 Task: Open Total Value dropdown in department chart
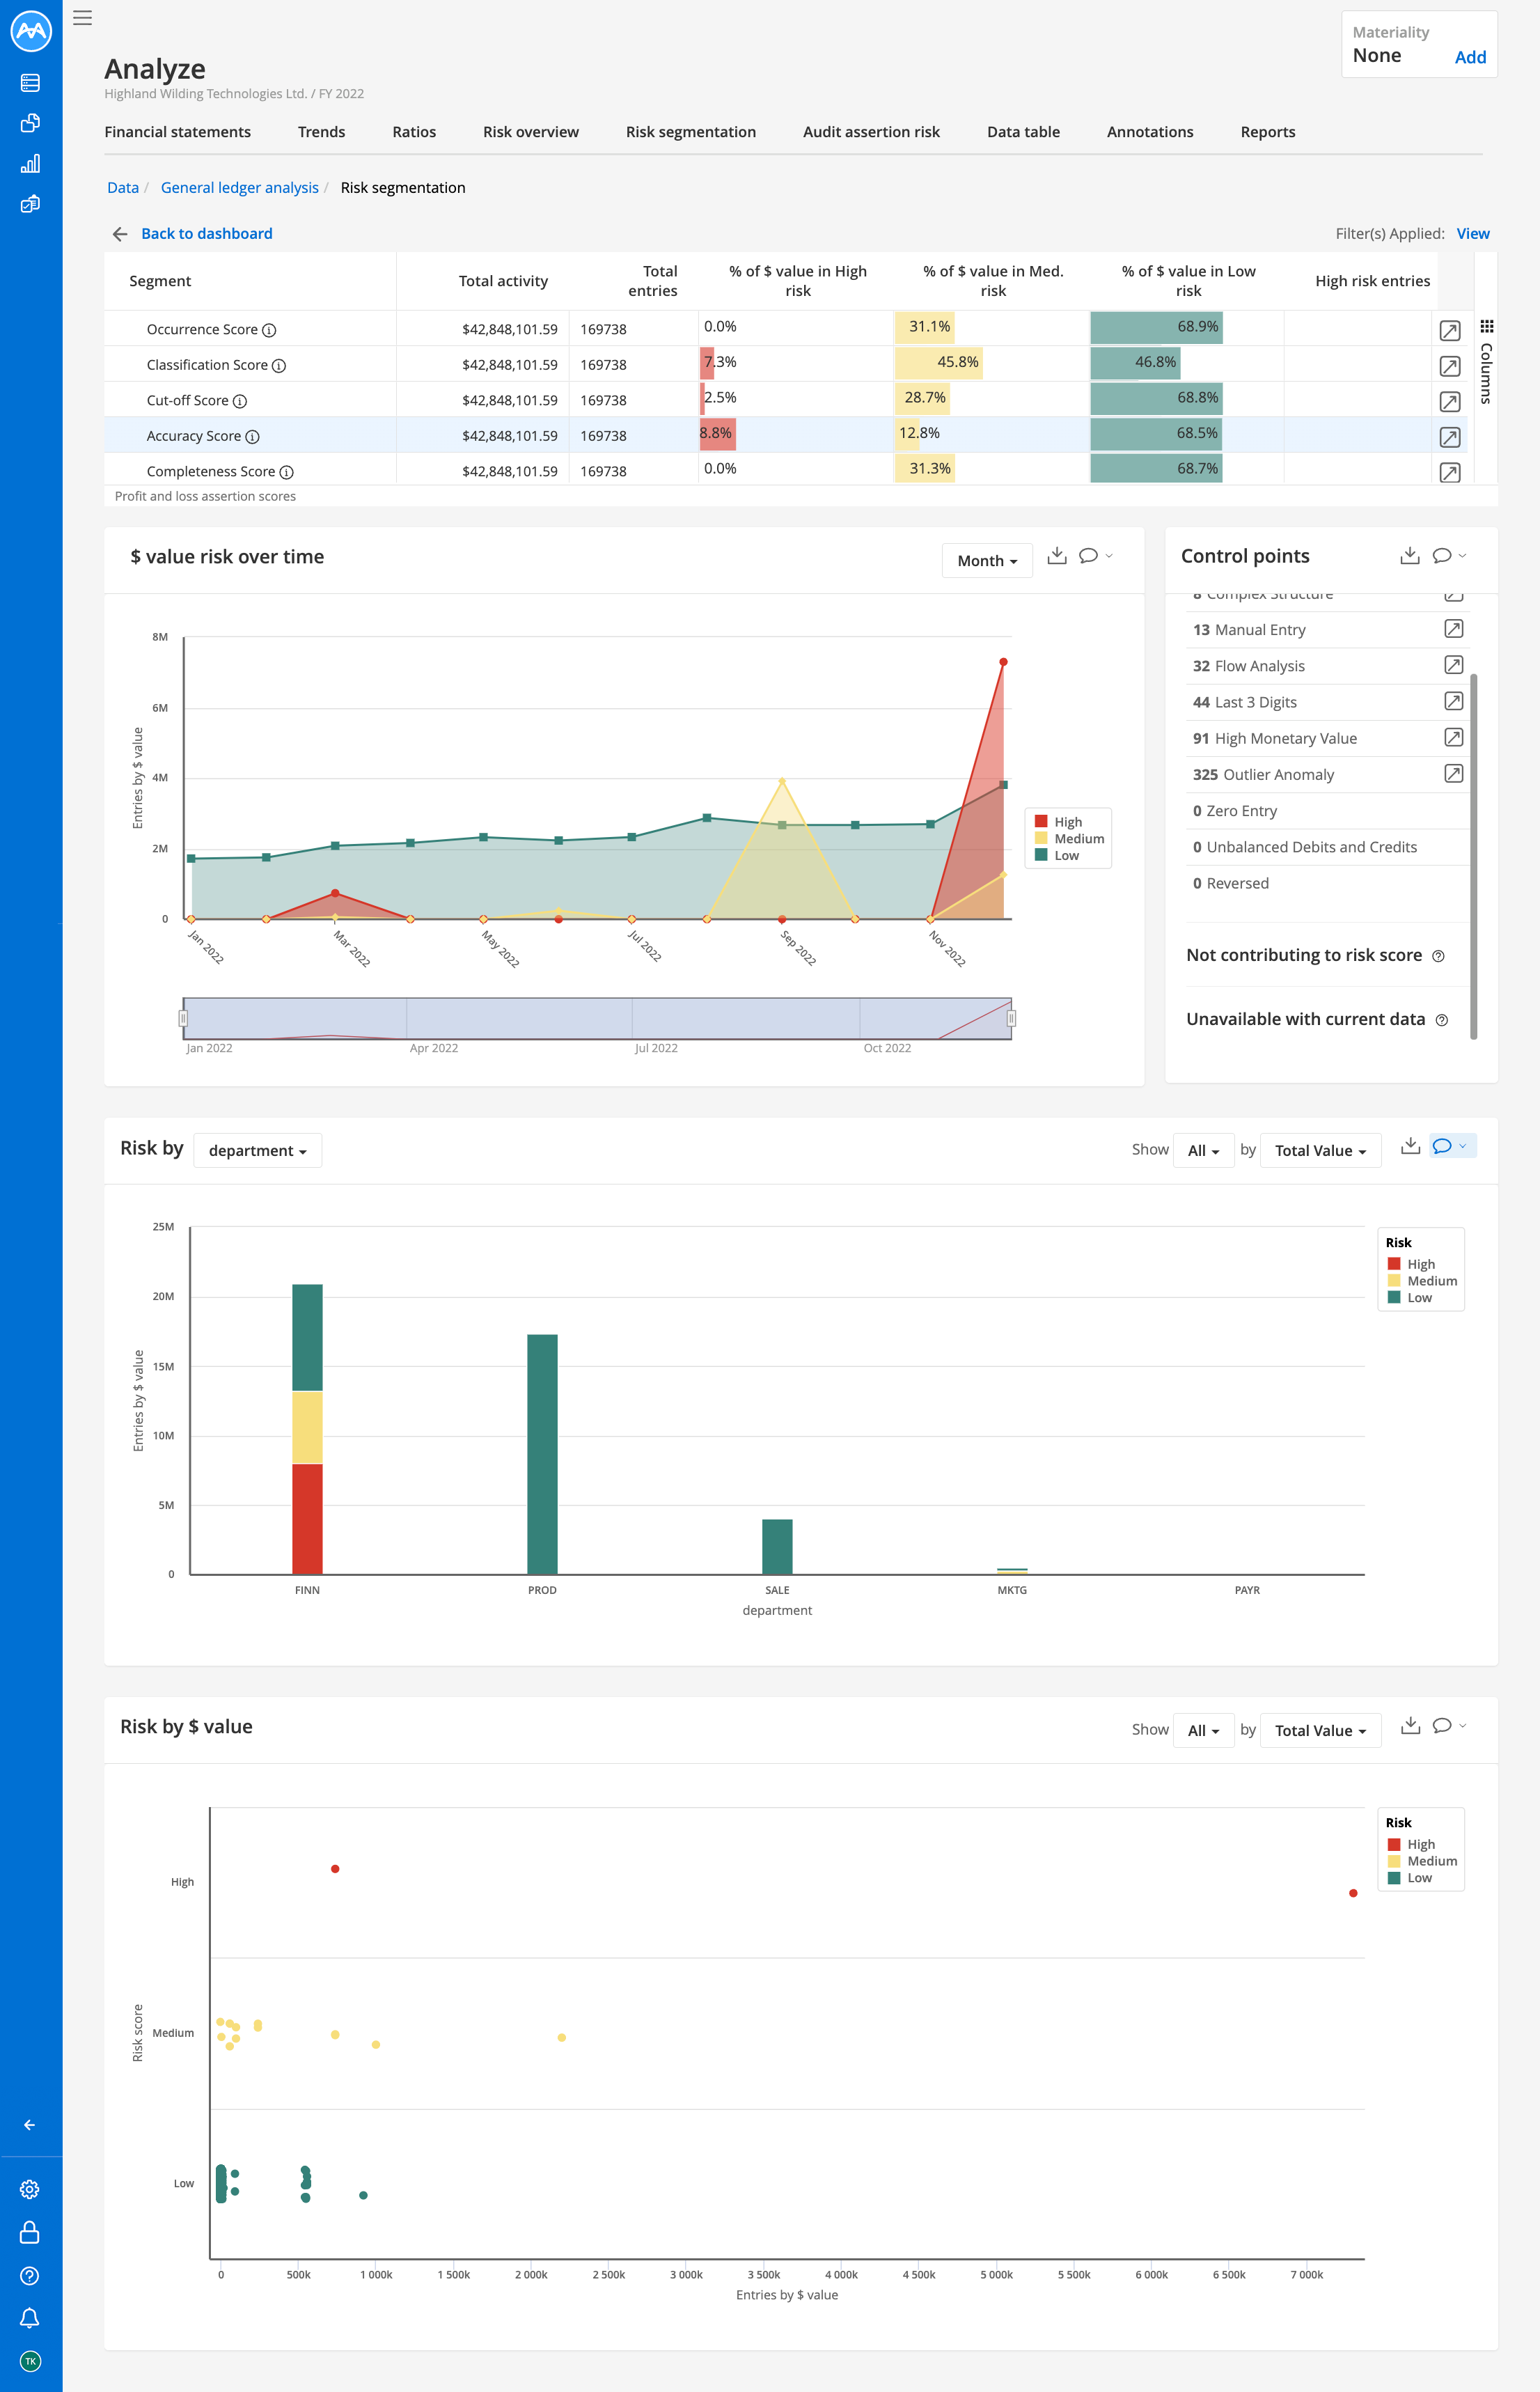tap(1320, 1151)
